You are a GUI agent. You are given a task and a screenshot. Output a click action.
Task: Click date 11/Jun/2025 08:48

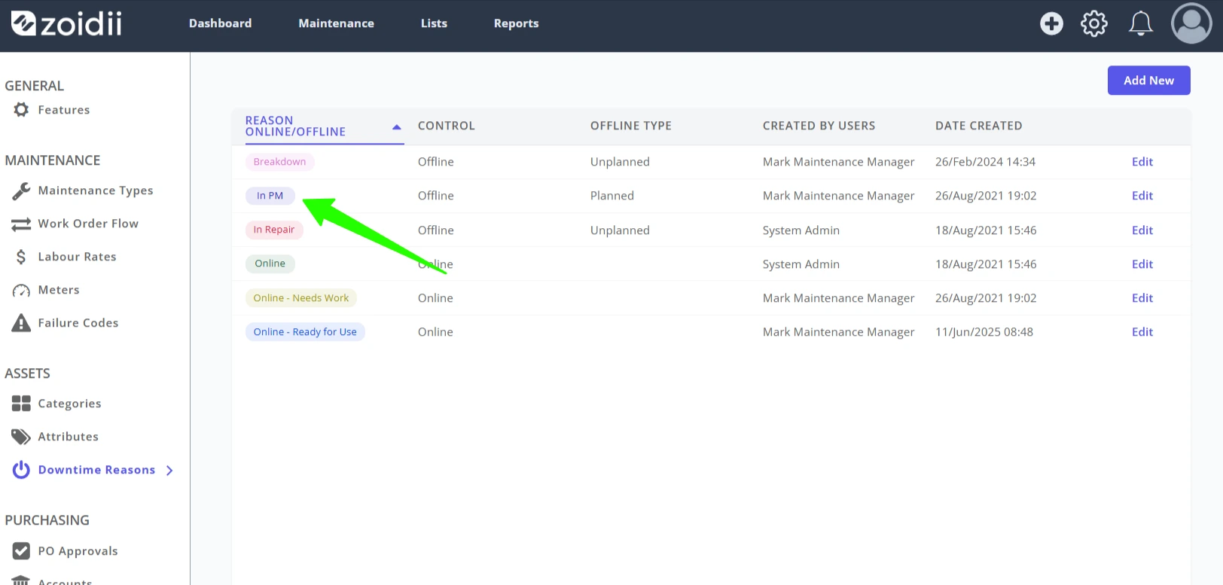[984, 332]
